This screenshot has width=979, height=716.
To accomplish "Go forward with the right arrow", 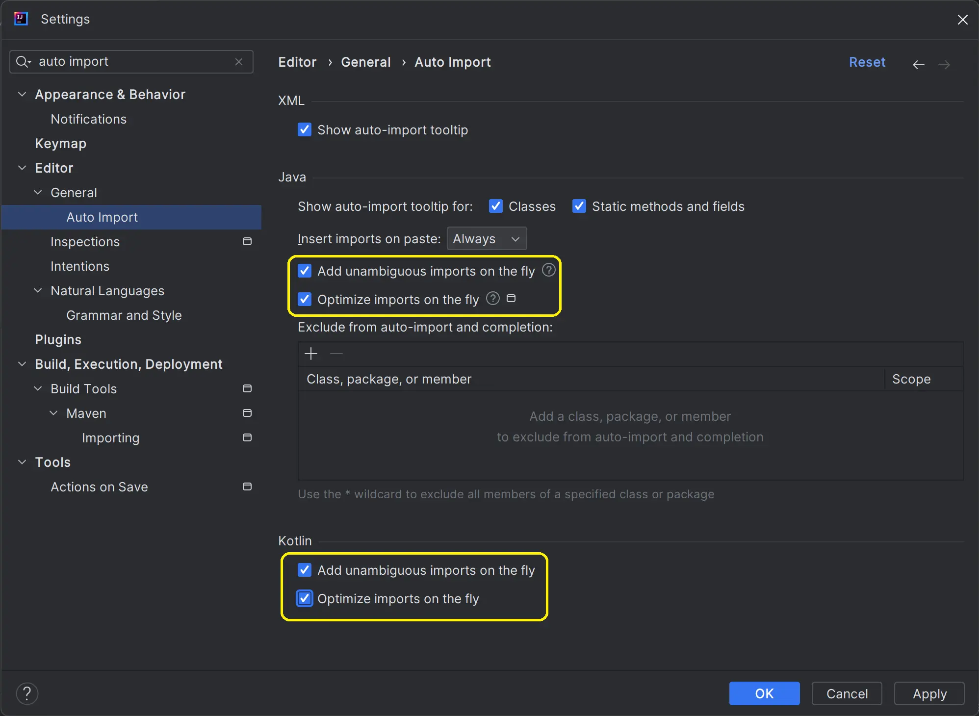I will (x=944, y=64).
